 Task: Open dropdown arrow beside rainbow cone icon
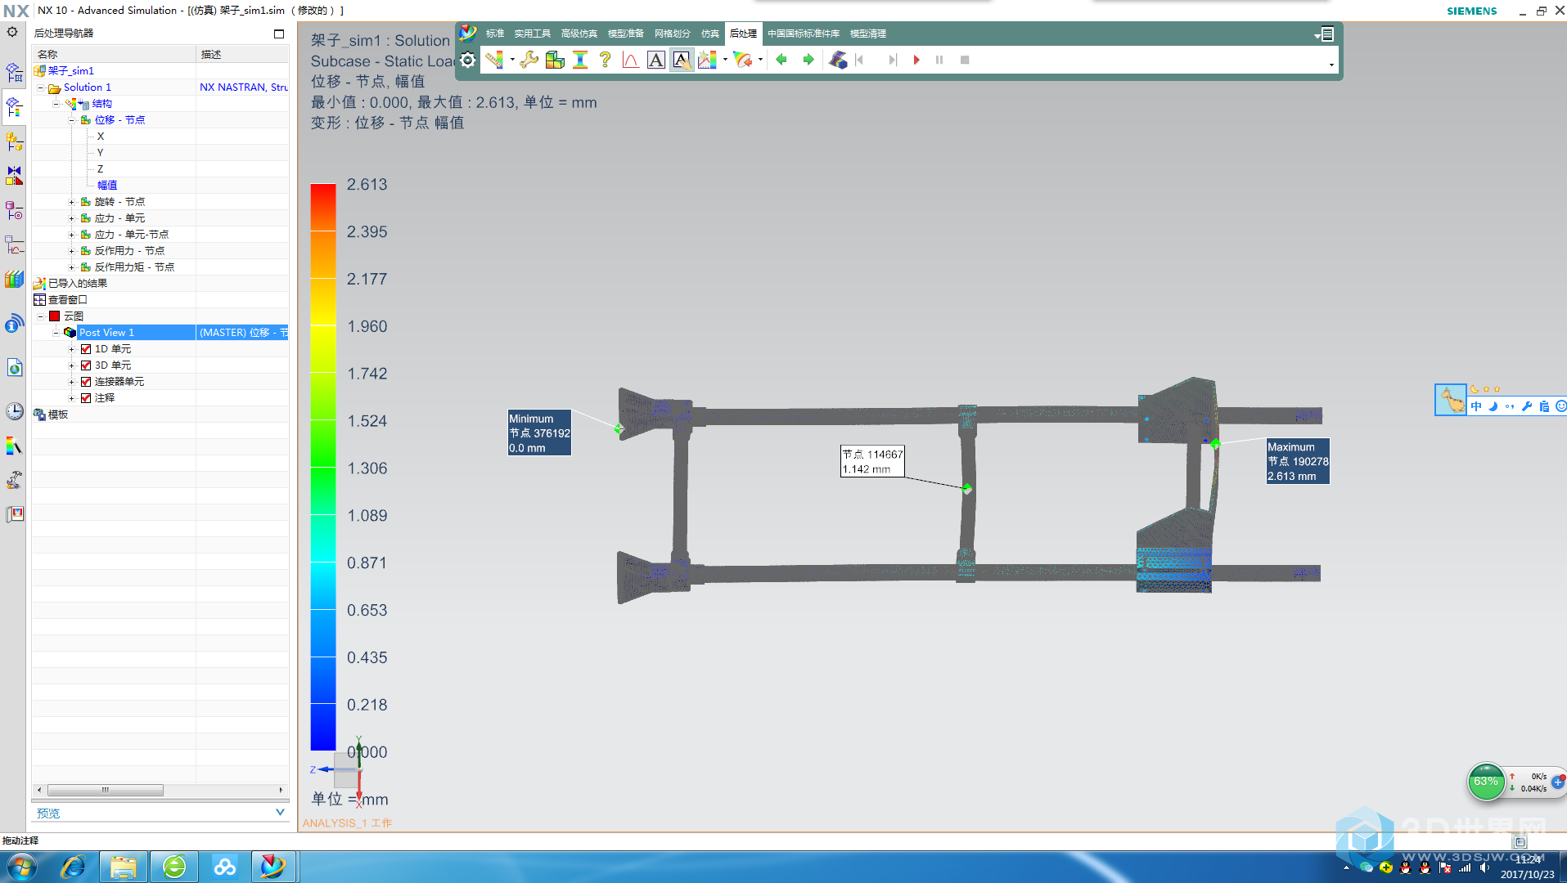(761, 60)
